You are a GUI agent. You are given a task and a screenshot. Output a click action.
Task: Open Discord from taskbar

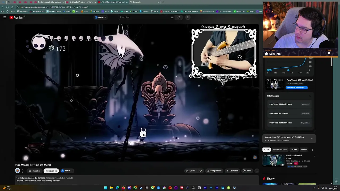129,188
